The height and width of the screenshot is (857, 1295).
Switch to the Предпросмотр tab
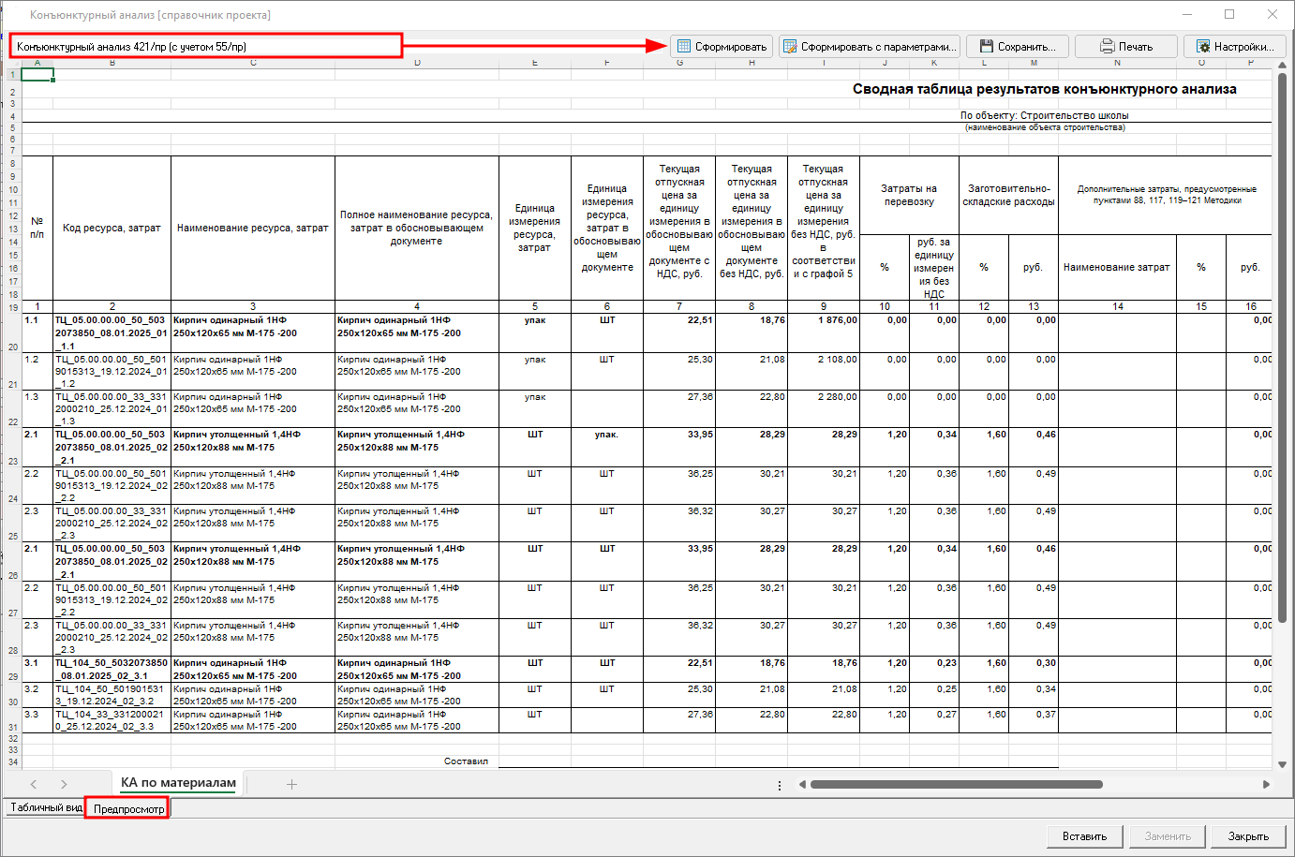coord(128,808)
